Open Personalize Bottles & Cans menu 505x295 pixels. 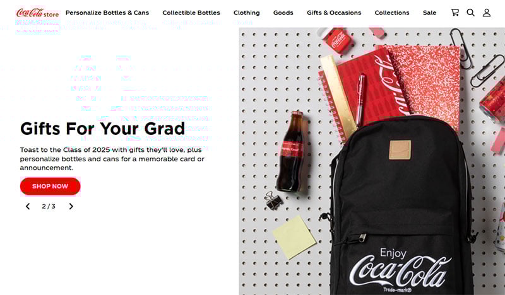[107, 13]
